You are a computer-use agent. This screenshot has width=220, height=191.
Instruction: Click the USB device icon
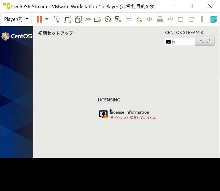click(x=160, y=19)
